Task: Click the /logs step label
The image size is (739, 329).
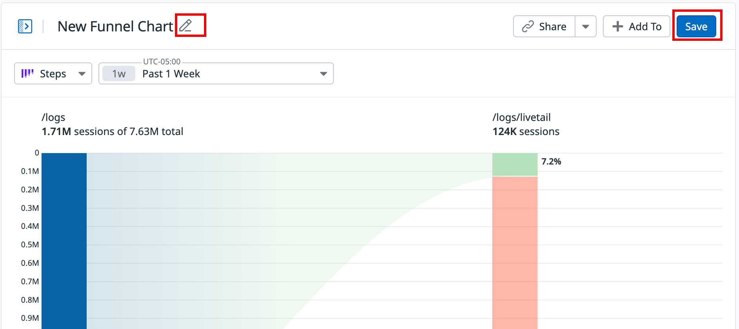Action: (x=53, y=117)
